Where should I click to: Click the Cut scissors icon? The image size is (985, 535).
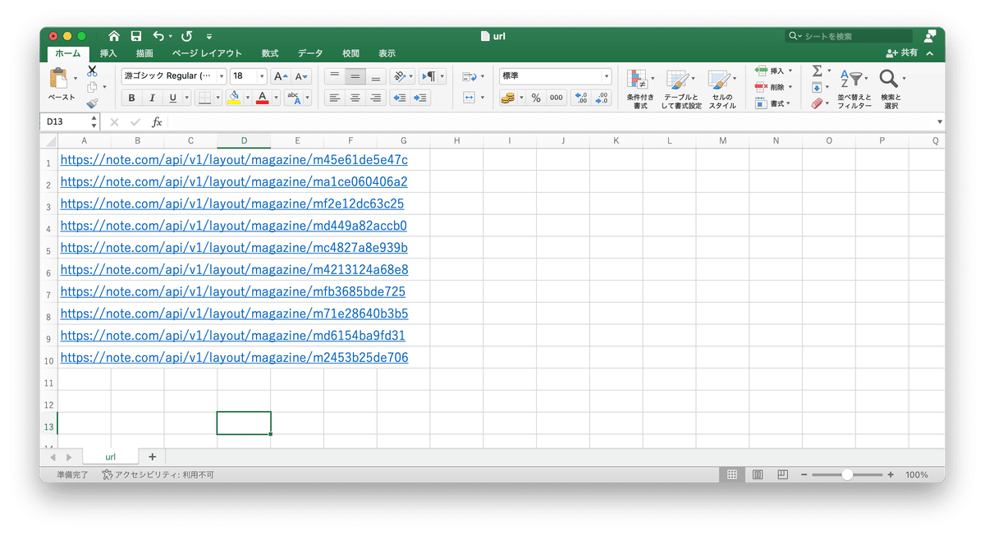point(92,71)
